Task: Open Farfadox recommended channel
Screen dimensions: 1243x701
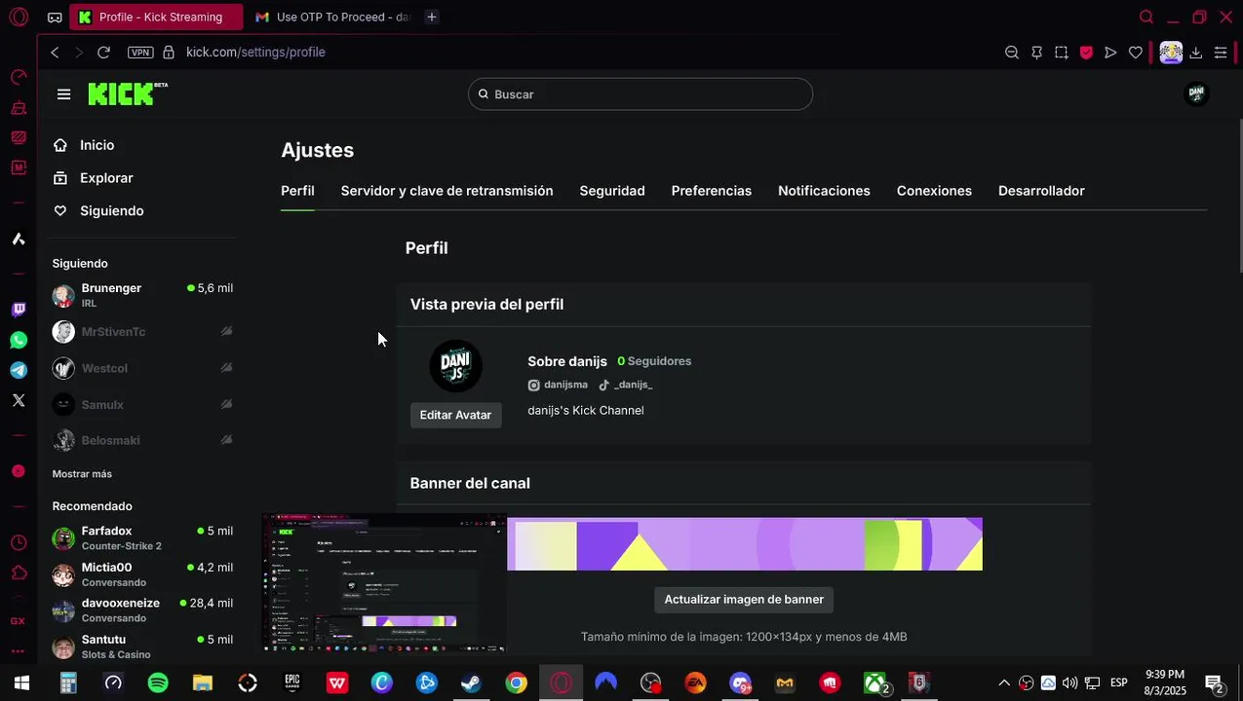Action: coord(142,538)
